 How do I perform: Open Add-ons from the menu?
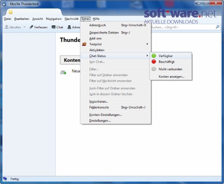tap(116, 39)
